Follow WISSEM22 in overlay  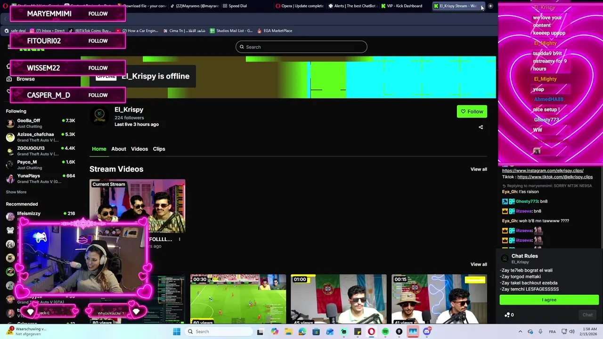coord(98,68)
